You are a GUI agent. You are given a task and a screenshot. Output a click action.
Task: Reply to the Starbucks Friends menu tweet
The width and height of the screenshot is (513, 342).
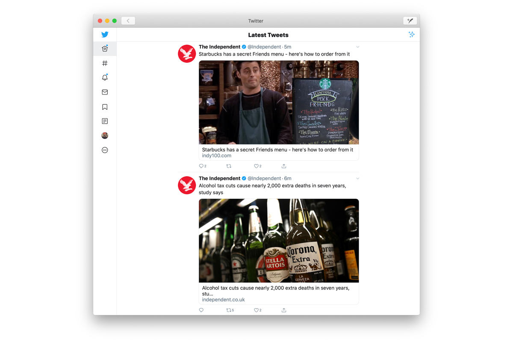(x=203, y=166)
